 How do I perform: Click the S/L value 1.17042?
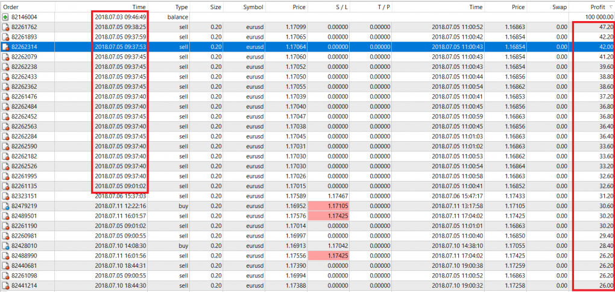coord(337,246)
